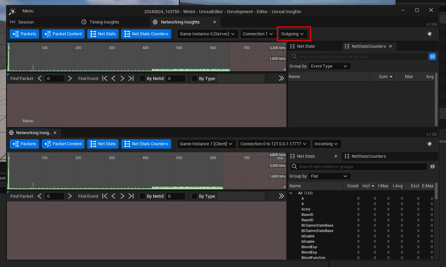
Task: Open the Game Instance 1 [Client] dropdown
Action: (206, 144)
